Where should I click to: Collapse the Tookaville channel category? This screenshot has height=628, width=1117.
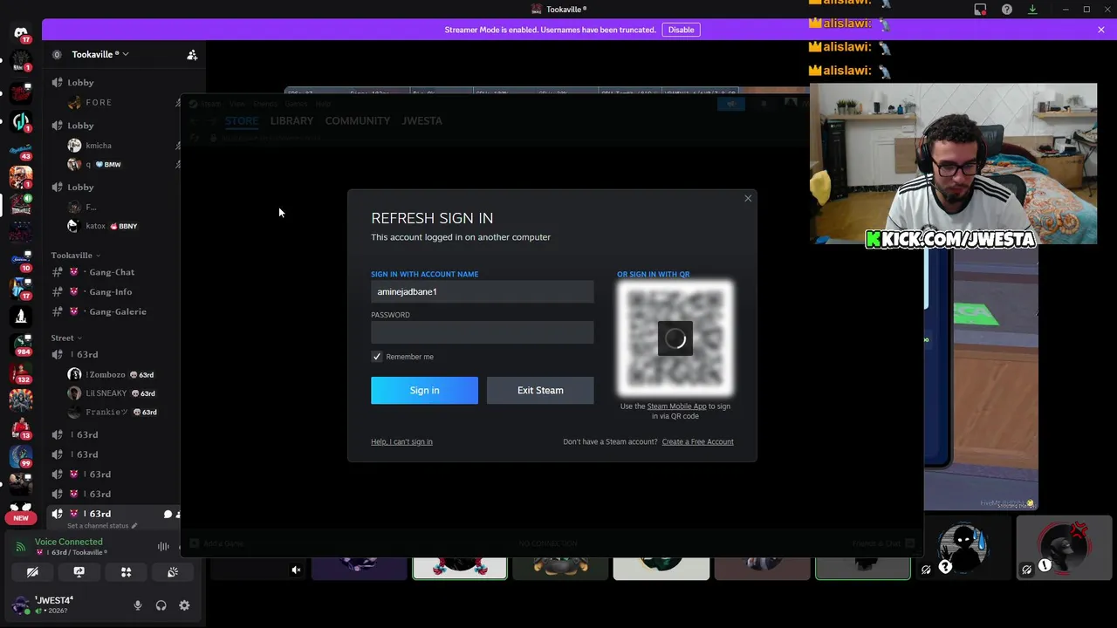(76, 256)
